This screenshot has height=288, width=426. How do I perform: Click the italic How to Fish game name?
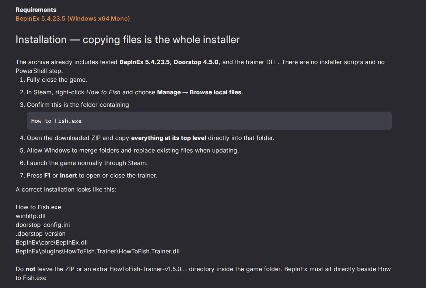click(103, 92)
